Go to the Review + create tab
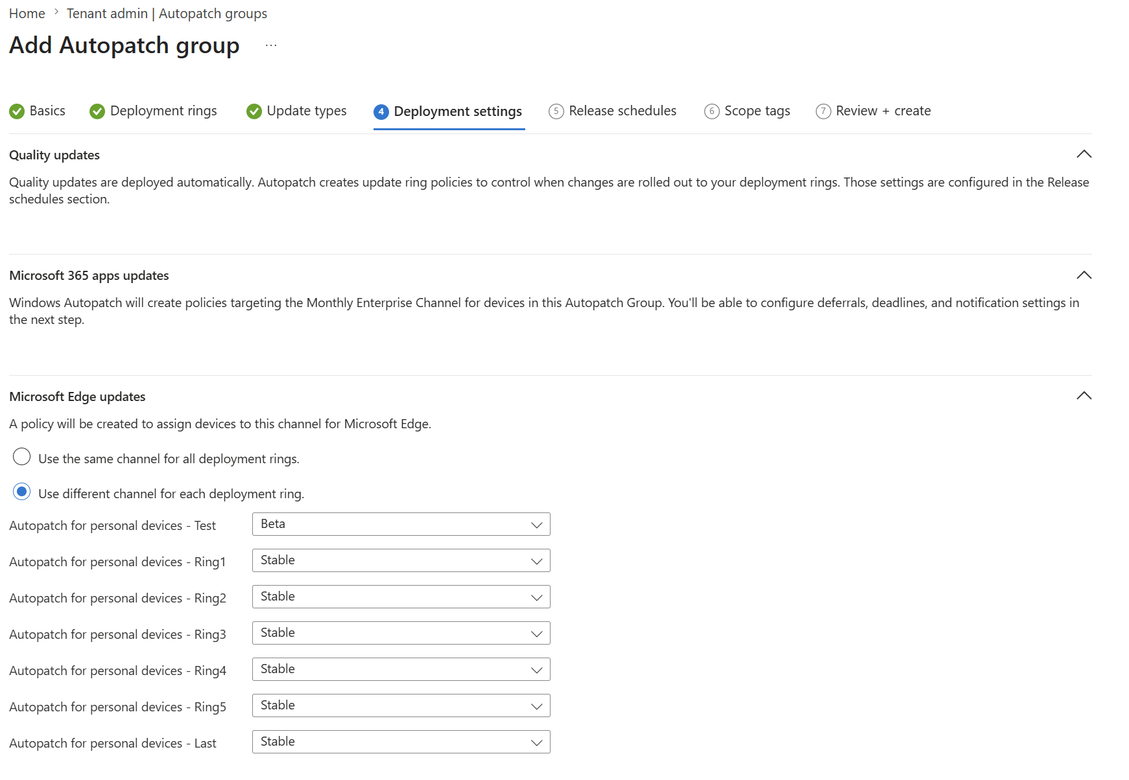Viewport: 1129px width, 780px height. [873, 111]
